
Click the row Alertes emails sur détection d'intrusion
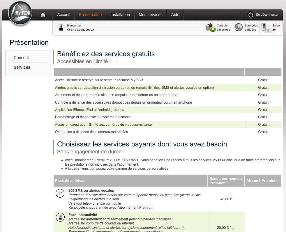point(167,88)
